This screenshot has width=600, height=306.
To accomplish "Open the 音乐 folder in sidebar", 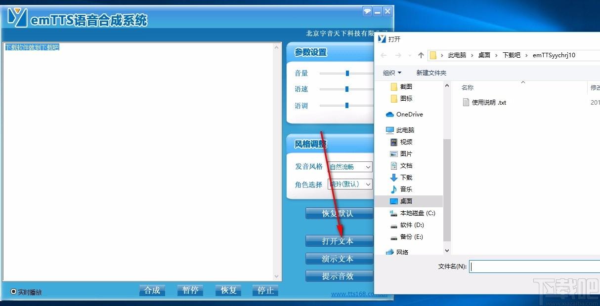I will point(401,189).
